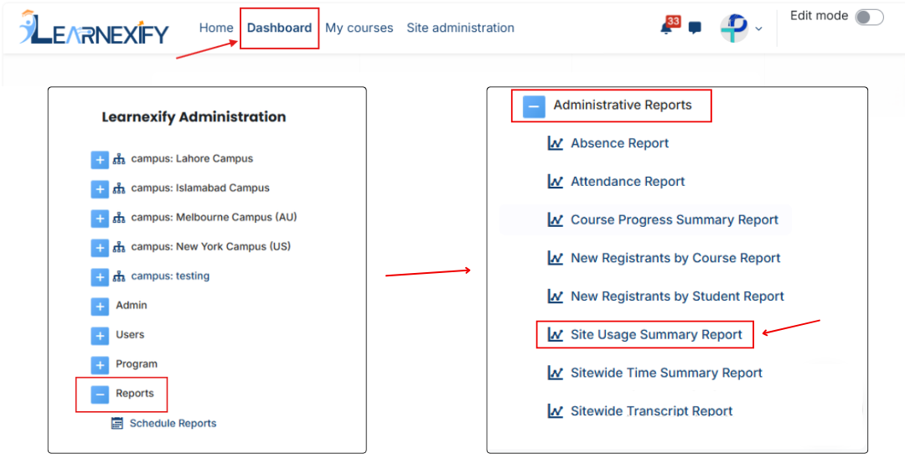Select campus: Melbourne Campus (AU) label
Screen dimensions: 905x474
[215, 218]
